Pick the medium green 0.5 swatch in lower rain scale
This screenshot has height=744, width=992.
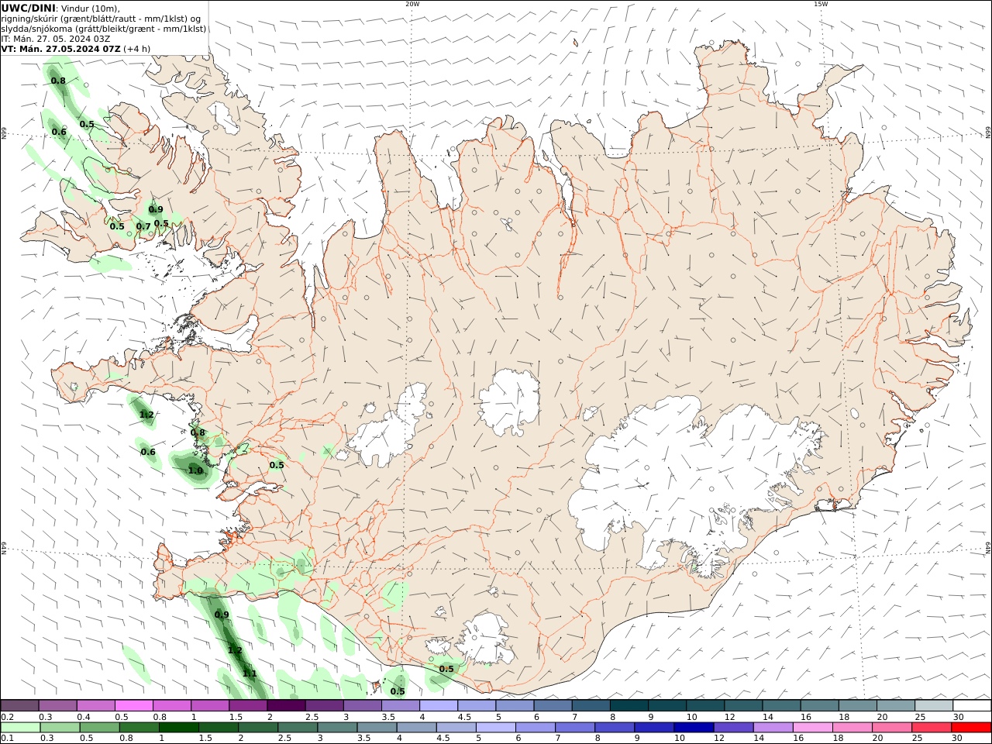tap(99, 728)
